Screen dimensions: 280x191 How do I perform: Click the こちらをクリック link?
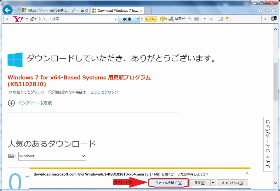coord(104,92)
